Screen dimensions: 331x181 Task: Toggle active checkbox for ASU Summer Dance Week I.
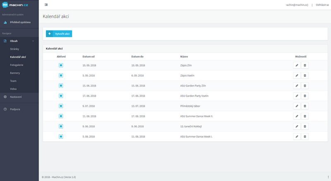61,136
